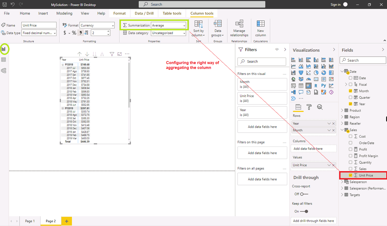Pick the Donut chart visual
387x226 pixels.
pos(323,73)
